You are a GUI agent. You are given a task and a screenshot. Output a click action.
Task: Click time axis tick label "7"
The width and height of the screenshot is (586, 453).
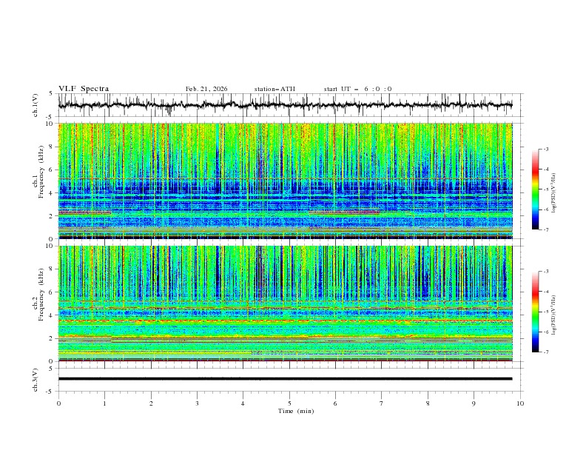tap(382, 403)
